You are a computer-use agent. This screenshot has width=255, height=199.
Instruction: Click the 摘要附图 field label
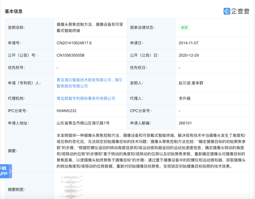pyautogui.click(x=16, y=189)
